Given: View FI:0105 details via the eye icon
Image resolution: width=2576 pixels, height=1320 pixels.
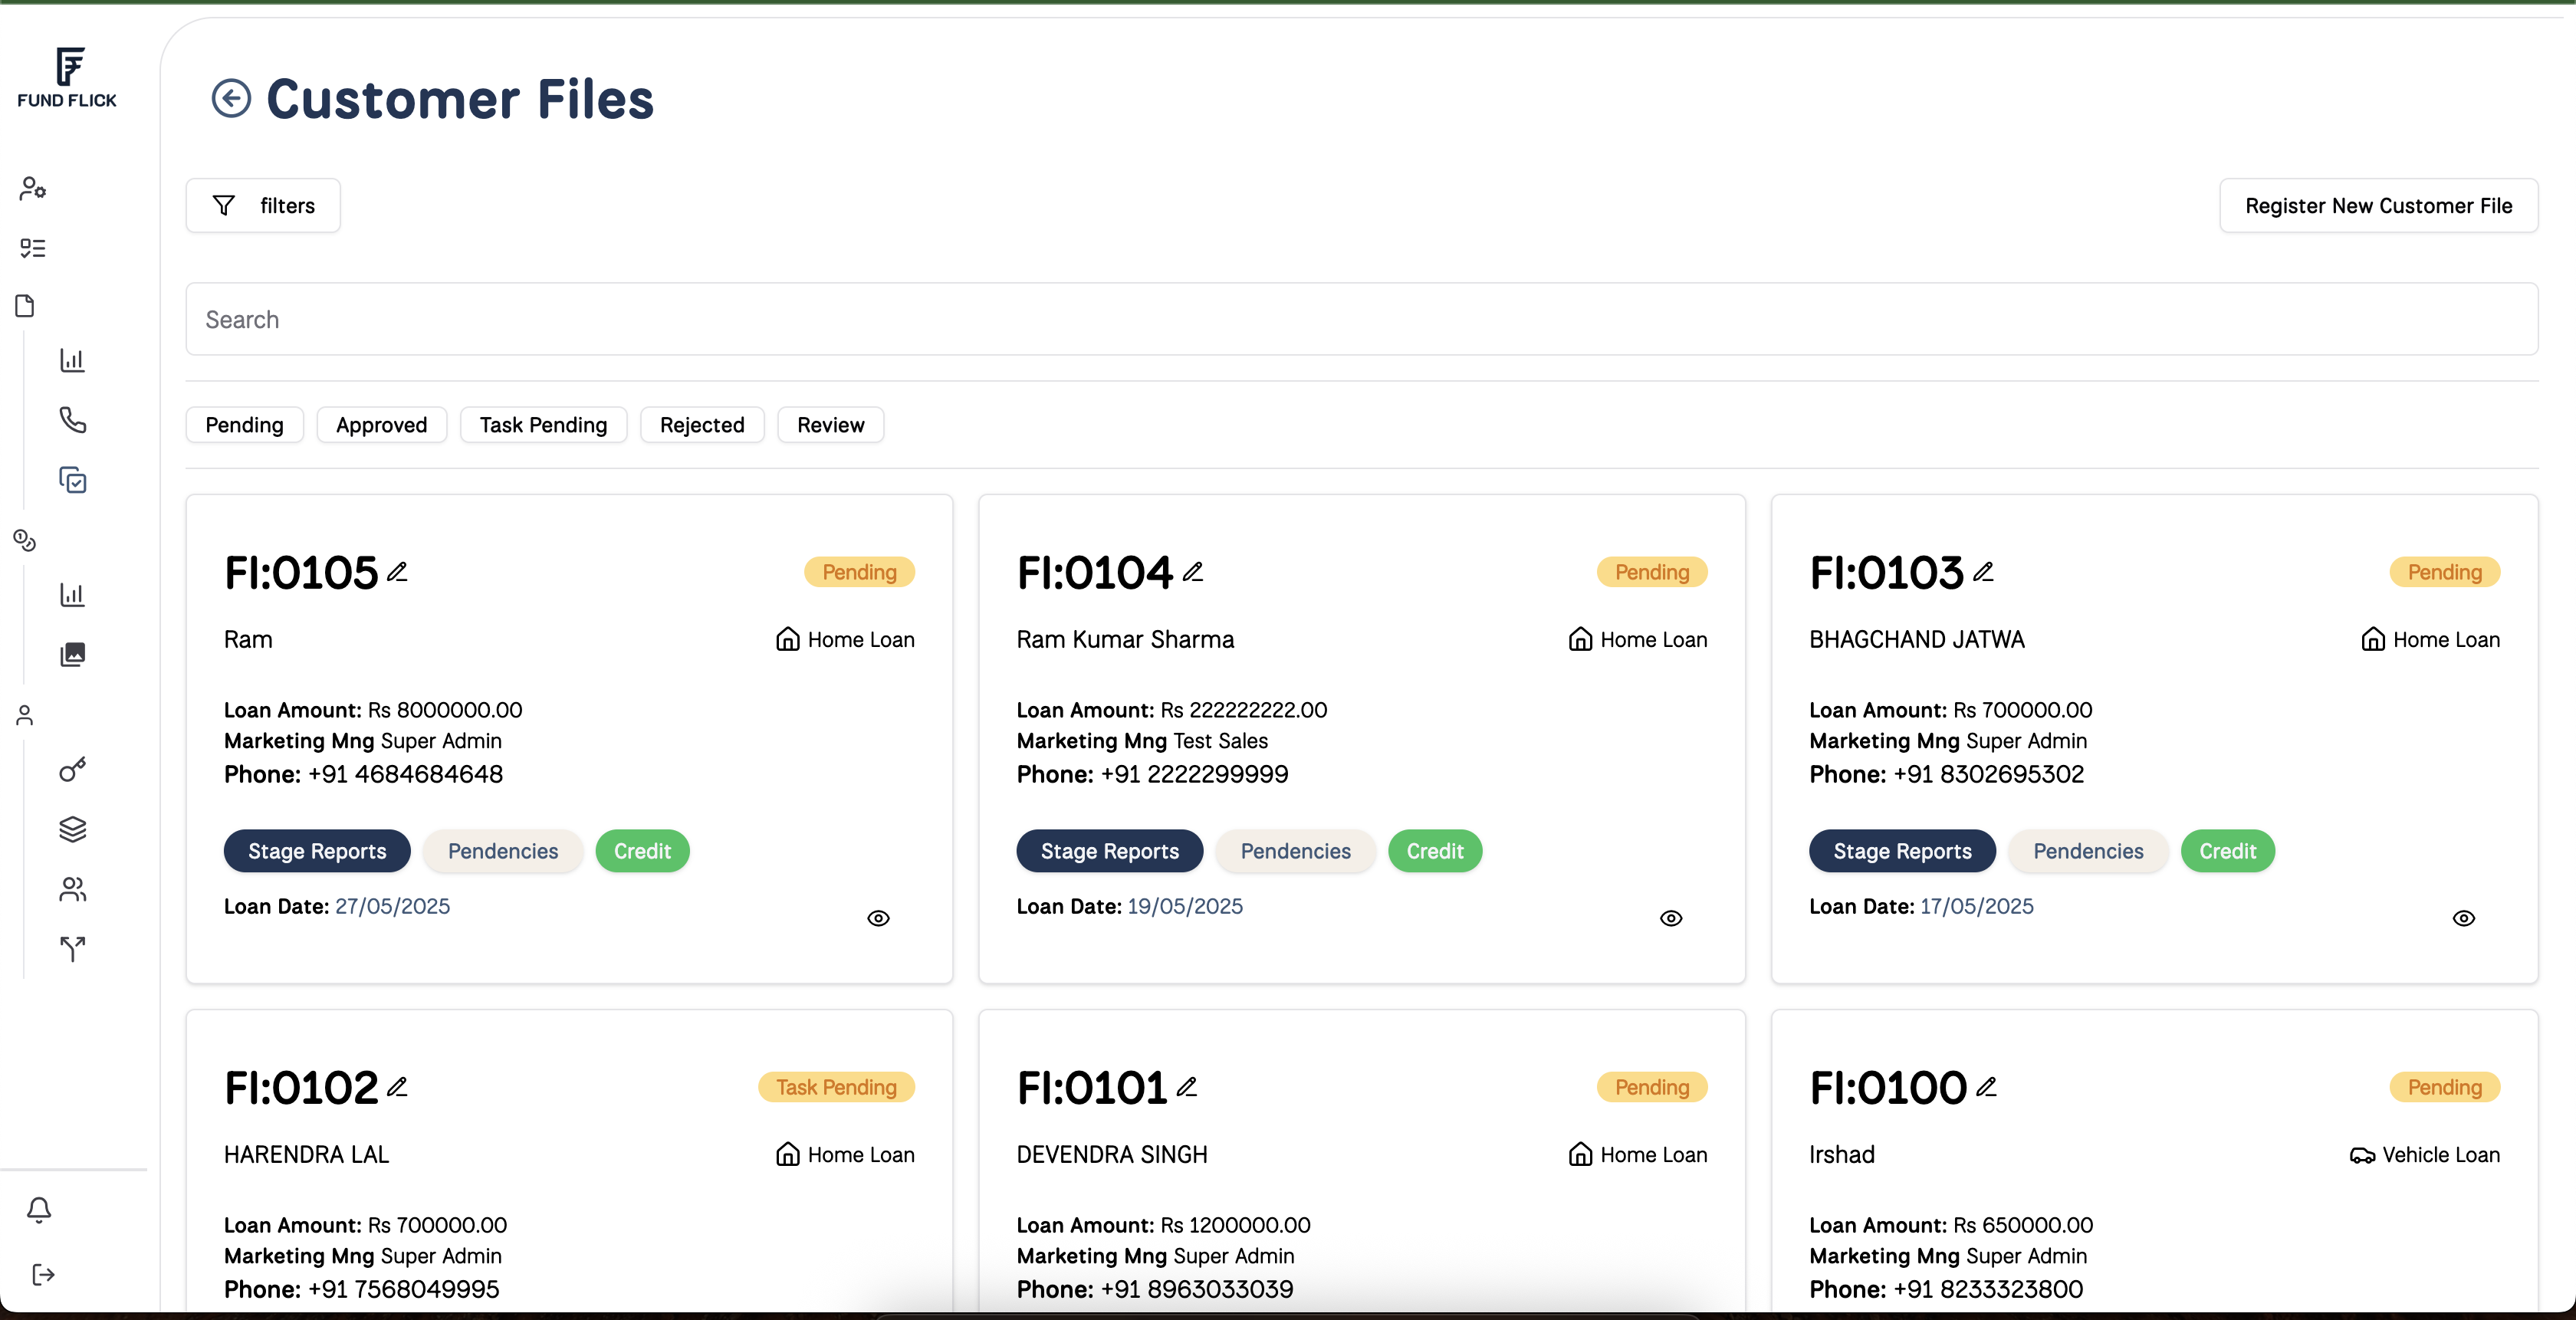Looking at the screenshot, I should pyautogui.click(x=878, y=918).
